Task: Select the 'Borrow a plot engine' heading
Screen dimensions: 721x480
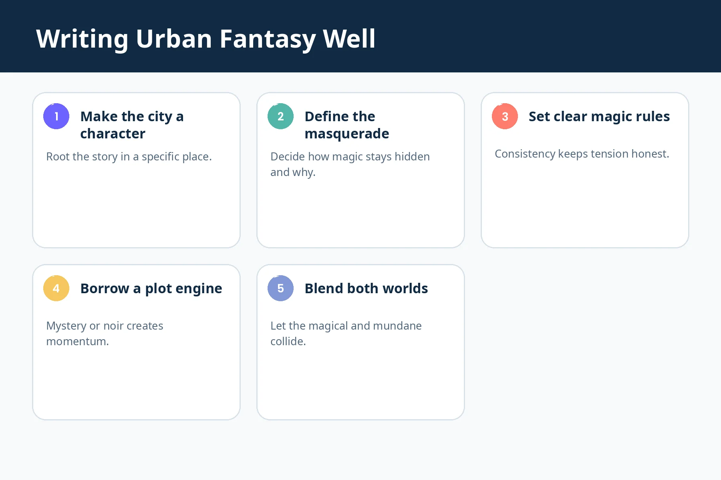Action: (x=151, y=288)
